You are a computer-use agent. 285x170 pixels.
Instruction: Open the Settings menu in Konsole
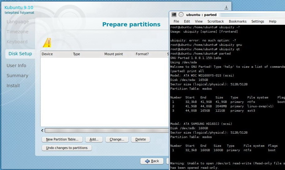[257, 21]
